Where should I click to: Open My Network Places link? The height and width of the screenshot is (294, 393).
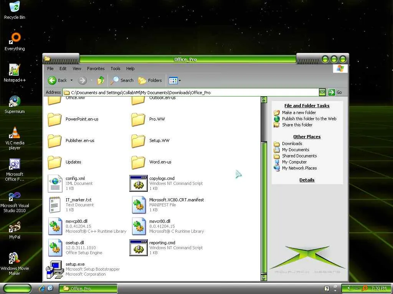coord(299,168)
